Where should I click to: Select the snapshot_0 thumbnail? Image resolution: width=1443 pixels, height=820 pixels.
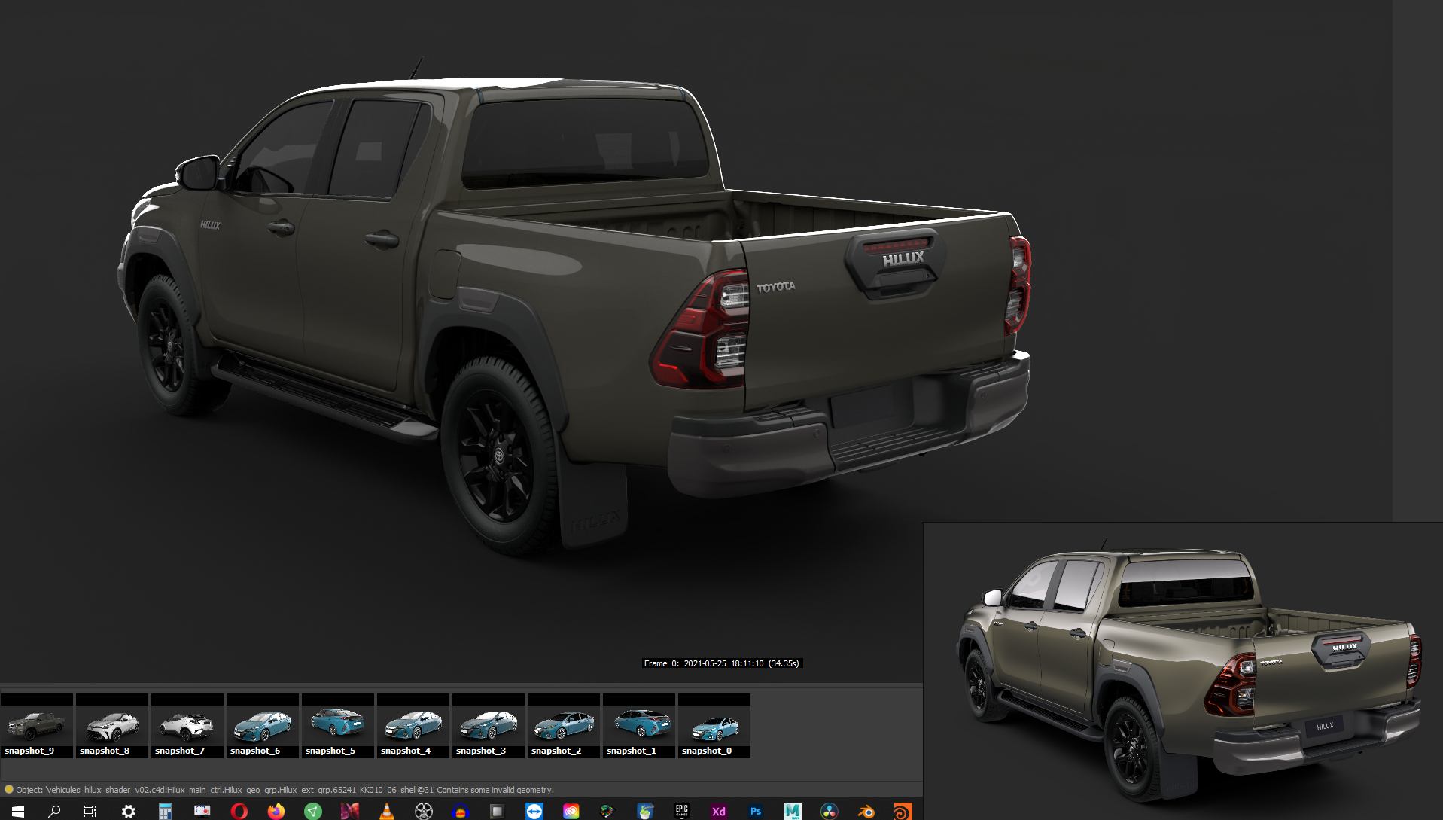tap(714, 726)
